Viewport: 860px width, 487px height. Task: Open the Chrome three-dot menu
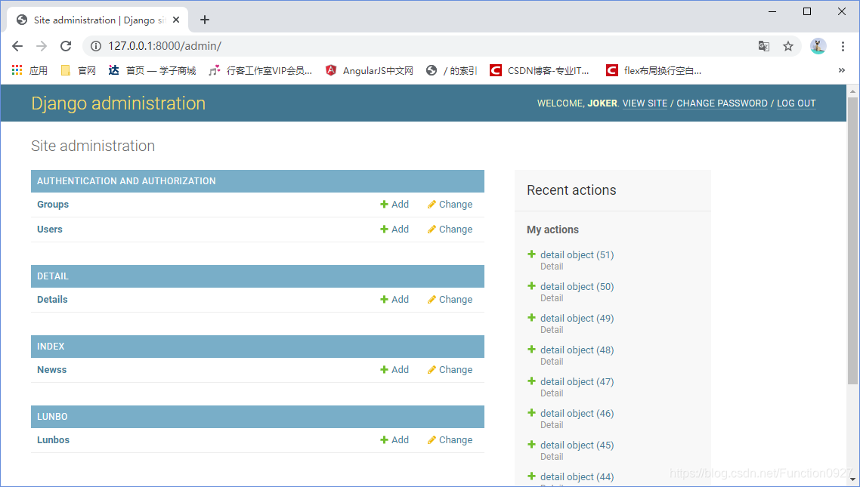[843, 46]
